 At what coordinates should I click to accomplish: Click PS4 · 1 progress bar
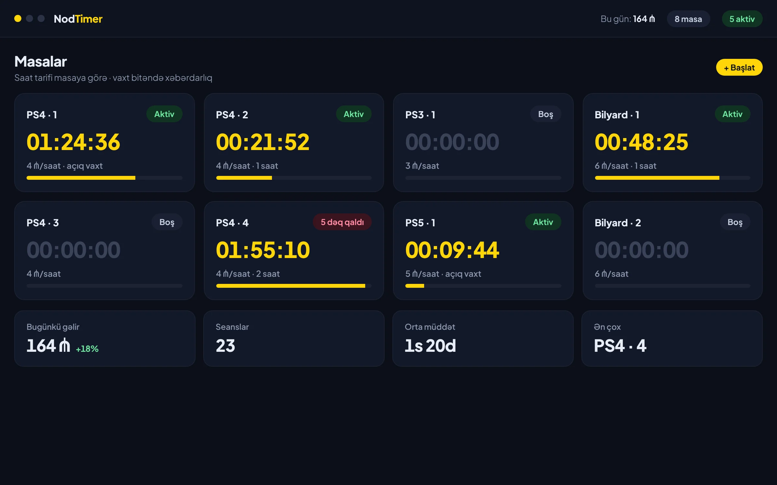(x=105, y=178)
